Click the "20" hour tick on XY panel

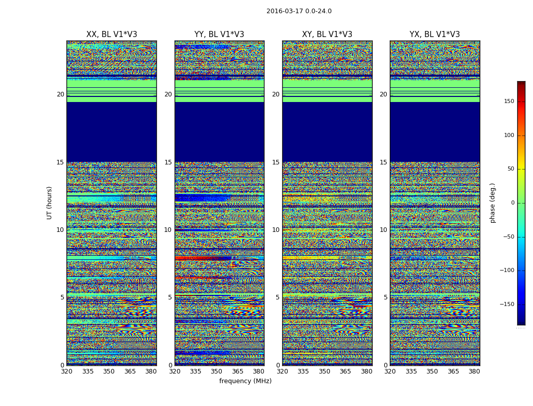click(x=276, y=94)
